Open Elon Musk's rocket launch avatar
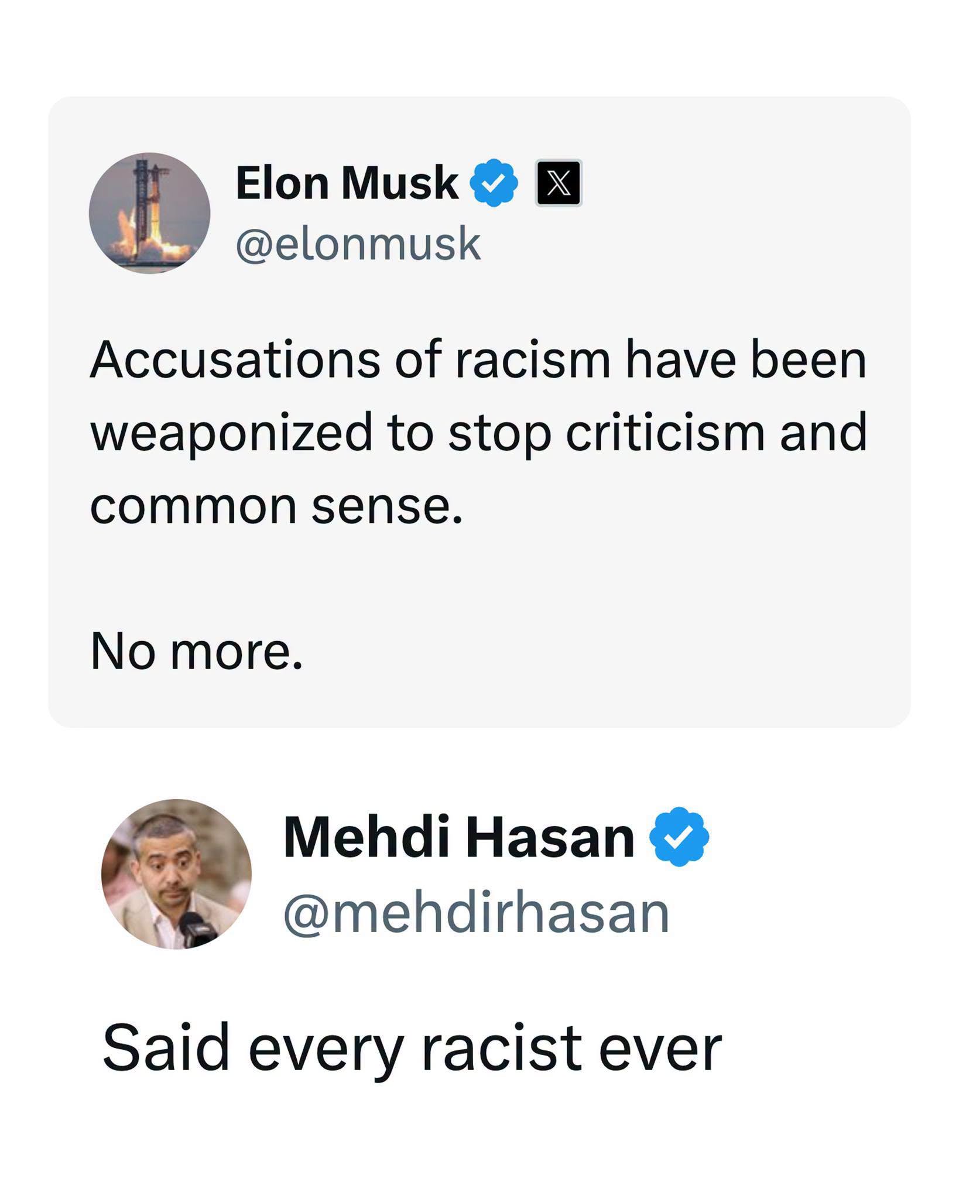The image size is (959, 1199). [149, 213]
